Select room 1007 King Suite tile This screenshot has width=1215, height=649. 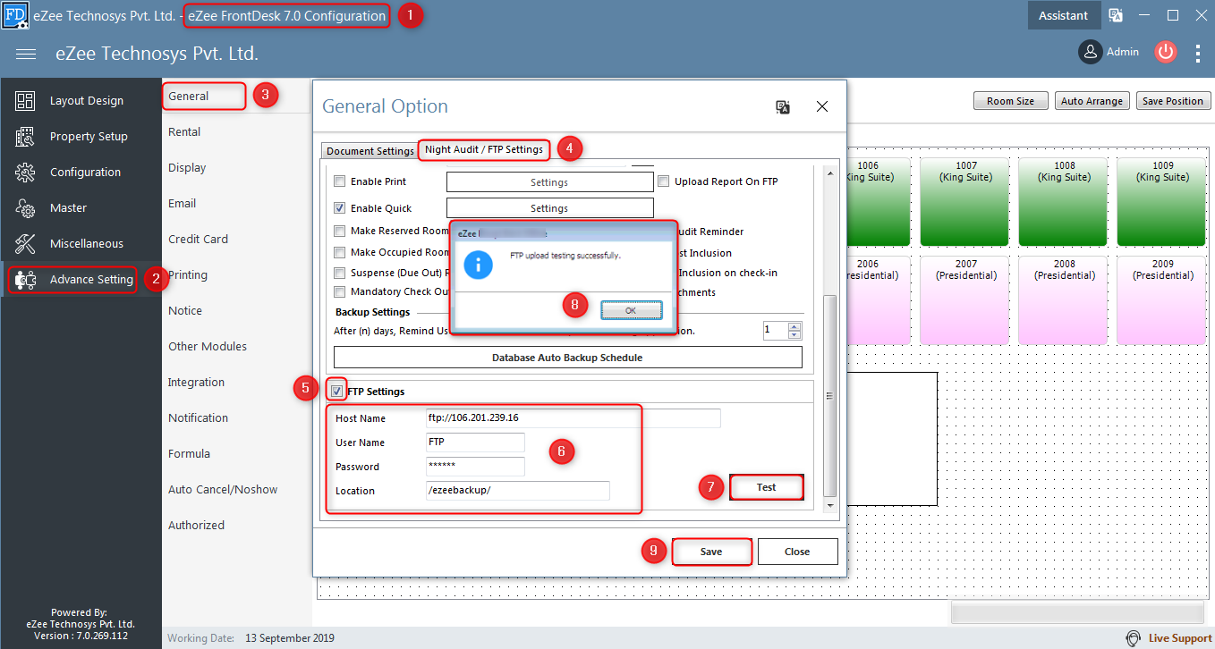965,202
